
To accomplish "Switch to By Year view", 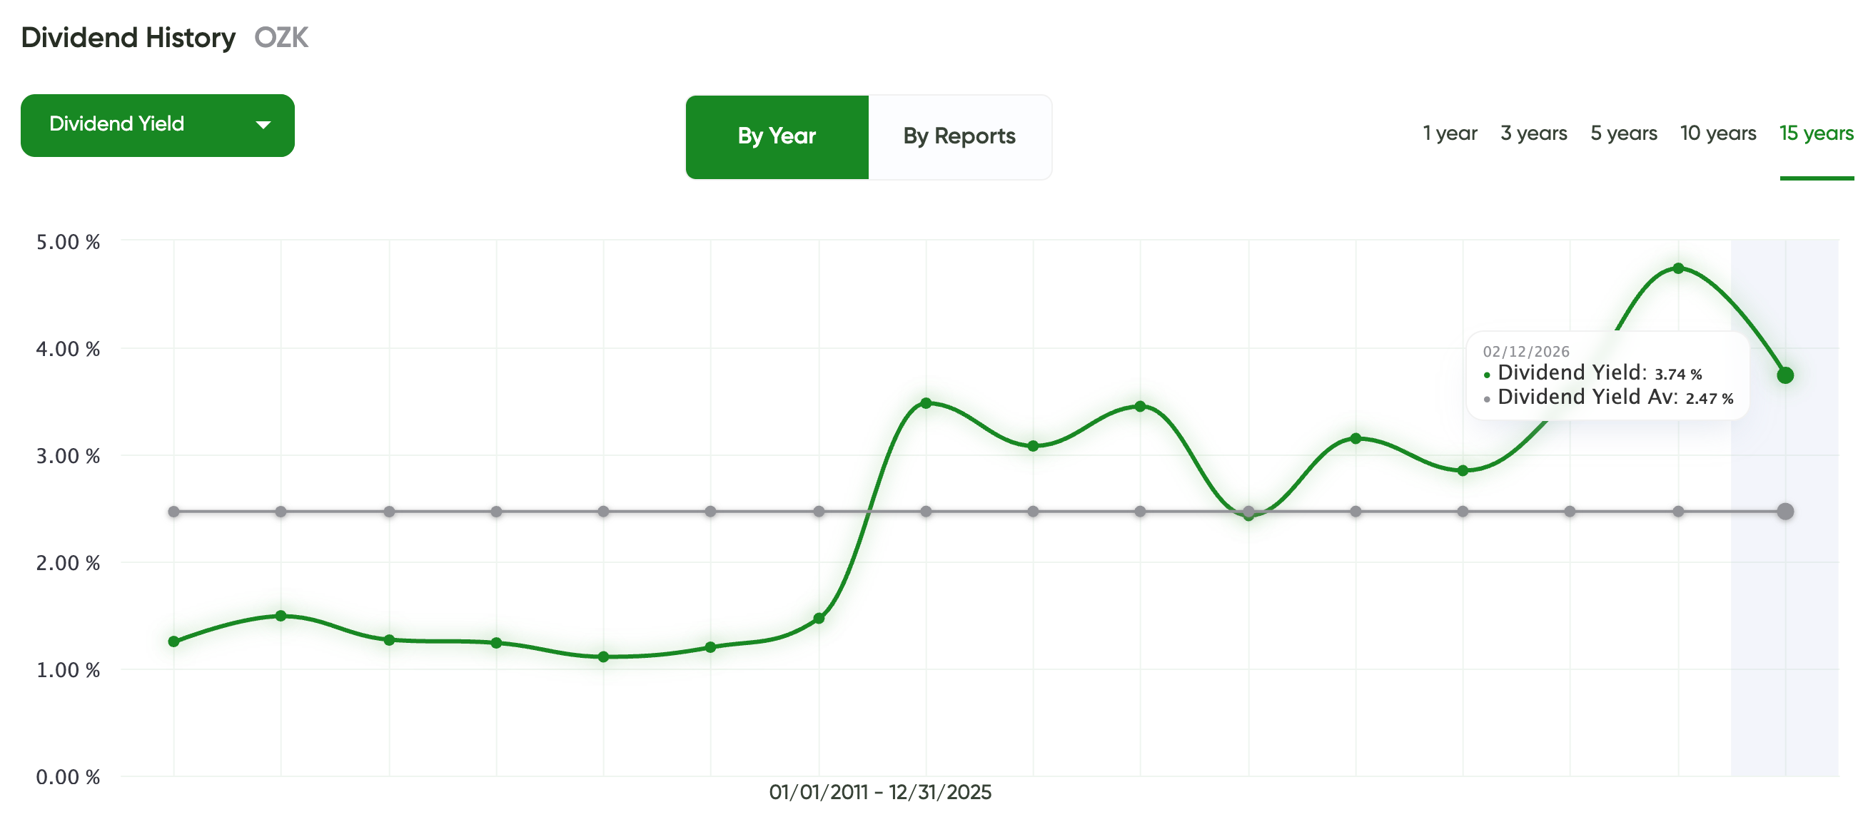I will tap(777, 136).
